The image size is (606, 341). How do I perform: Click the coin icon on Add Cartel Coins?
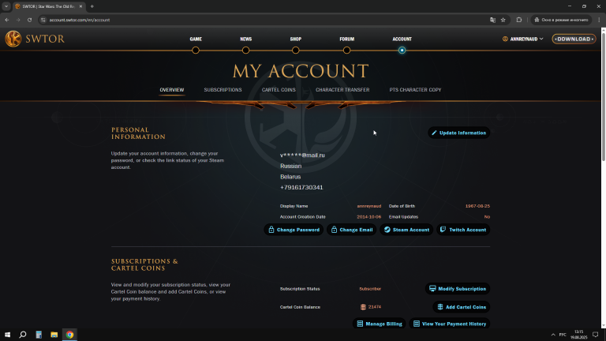tap(440, 307)
